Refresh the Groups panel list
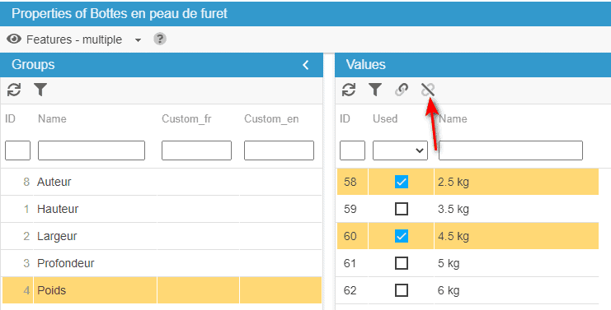This screenshot has height=310, width=611. pyautogui.click(x=14, y=90)
